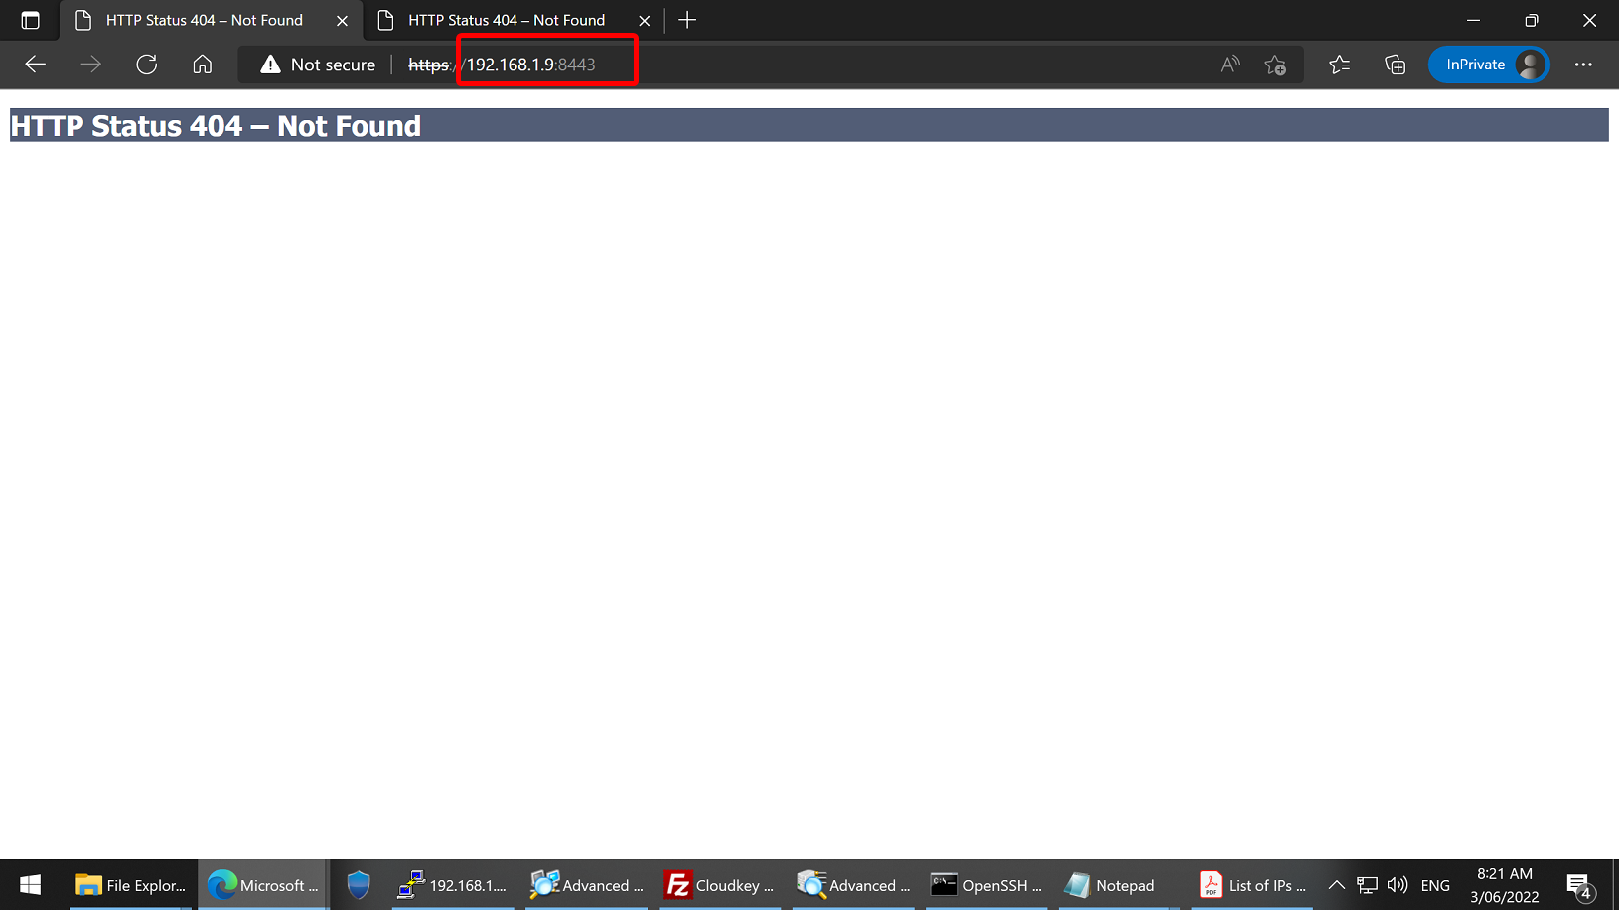This screenshot has height=910, width=1619.
Task: Close the second 404 tab
Action: [x=644, y=20]
